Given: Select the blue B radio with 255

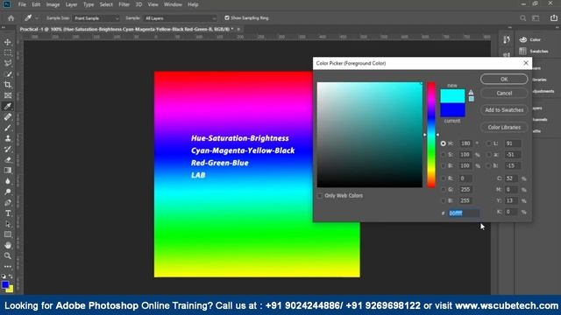Looking at the screenshot, I should click(x=444, y=200).
